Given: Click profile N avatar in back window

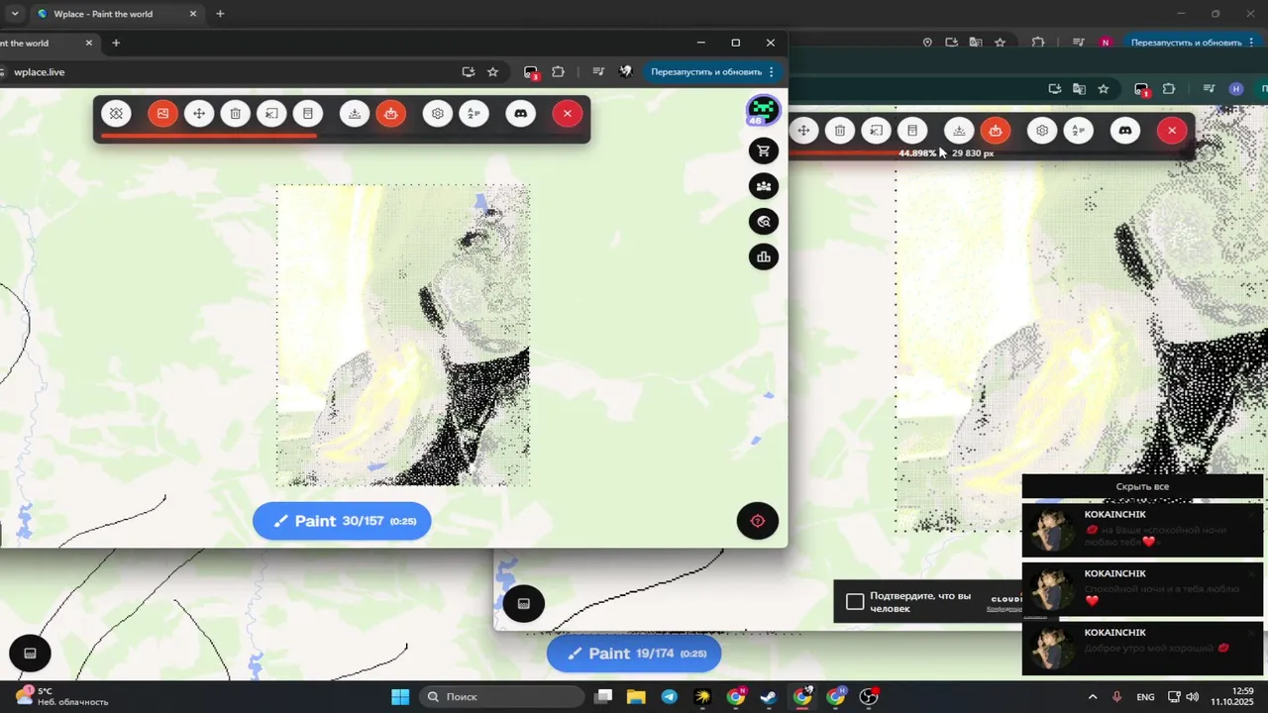Looking at the screenshot, I should [x=1106, y=43].
